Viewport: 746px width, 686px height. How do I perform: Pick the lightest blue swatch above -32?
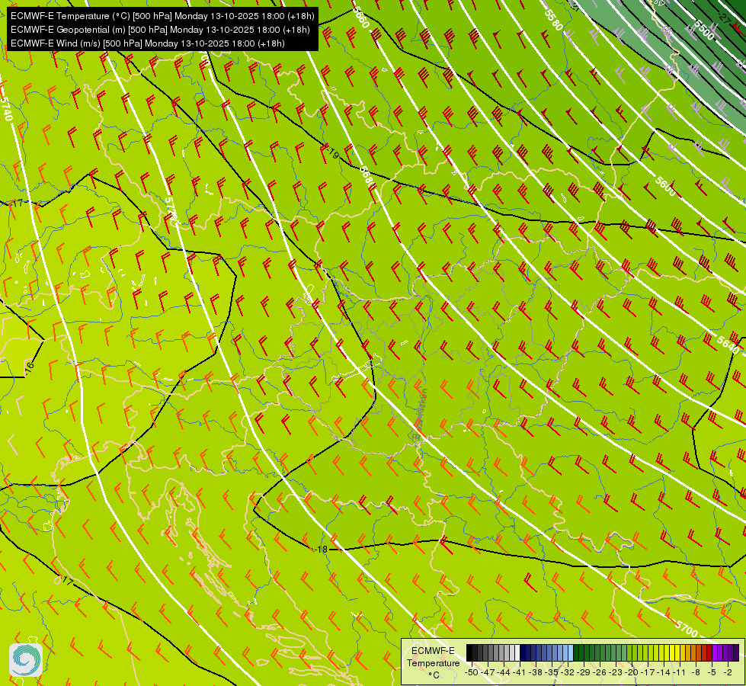pyautogui.click(x=571, y=652)
